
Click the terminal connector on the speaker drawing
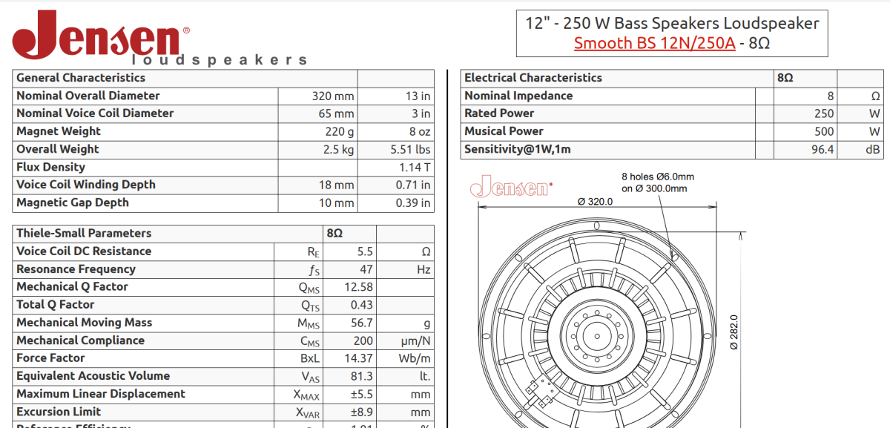click(539, 392)
